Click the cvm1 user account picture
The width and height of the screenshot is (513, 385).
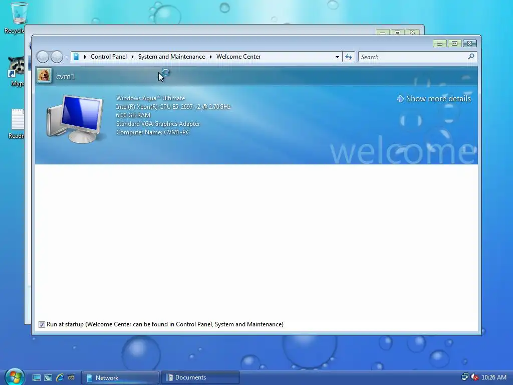(x=44, y=75)
